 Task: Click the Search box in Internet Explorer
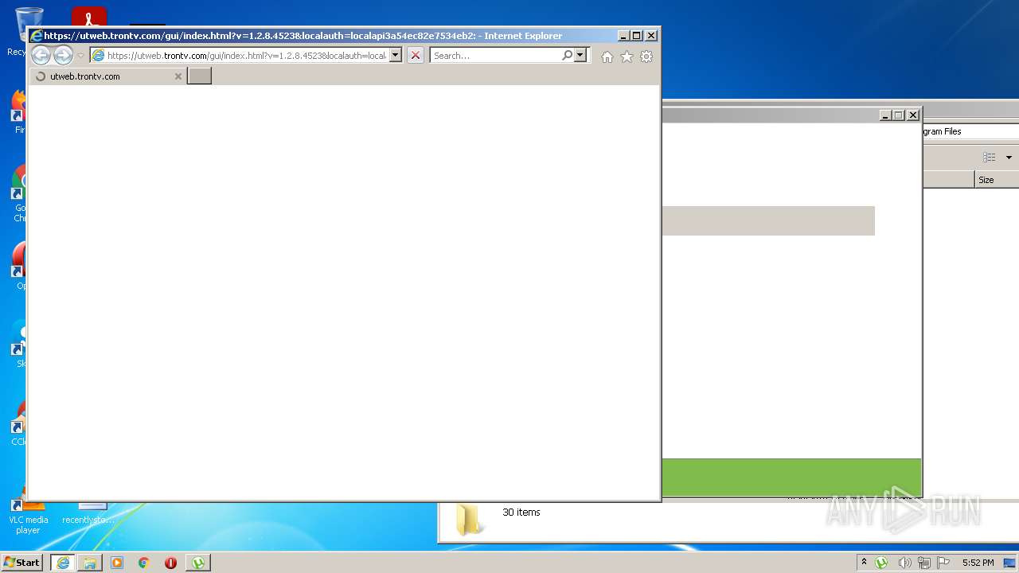click(x=495, y=56)
